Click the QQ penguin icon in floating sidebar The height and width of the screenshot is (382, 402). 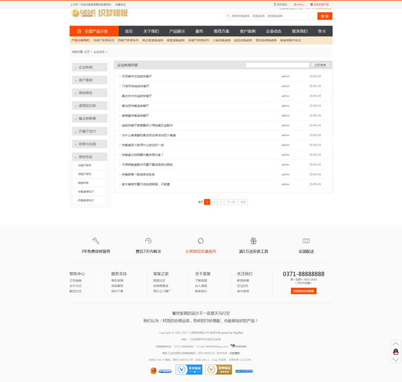click(395, 352)
